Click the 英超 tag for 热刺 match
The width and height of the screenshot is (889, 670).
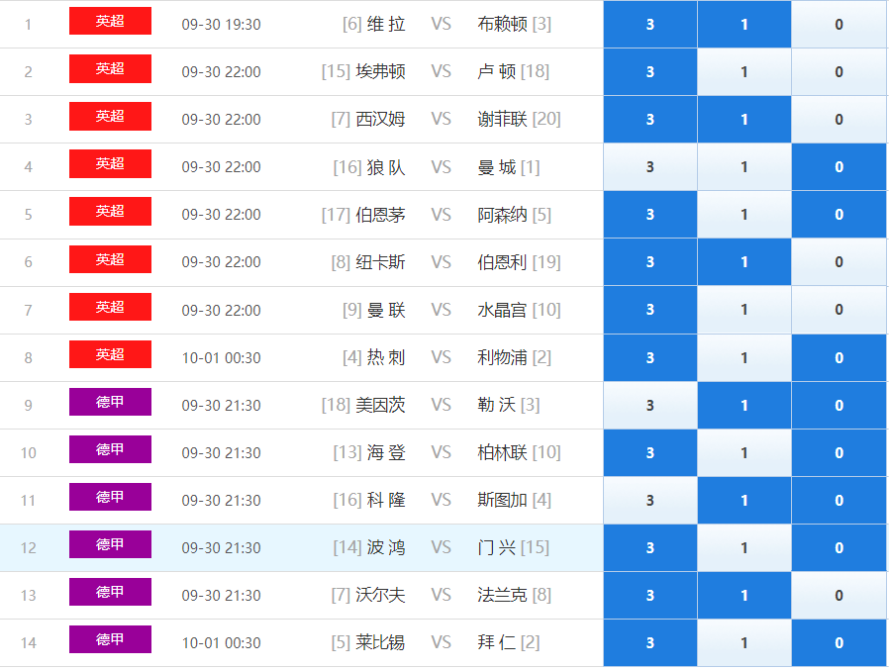[x=110, y=354]
